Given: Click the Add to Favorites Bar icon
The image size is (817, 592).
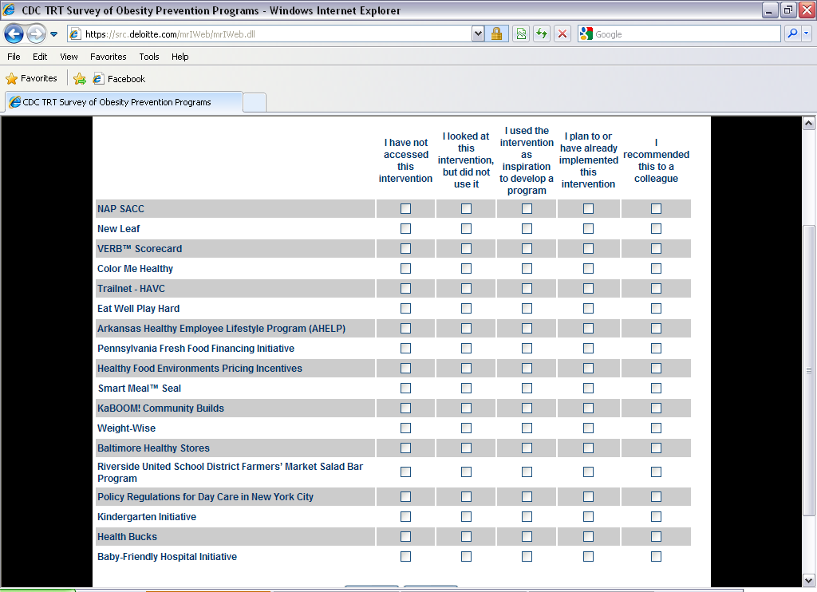Looking at the screenshot, I should (x=80, y=79).
